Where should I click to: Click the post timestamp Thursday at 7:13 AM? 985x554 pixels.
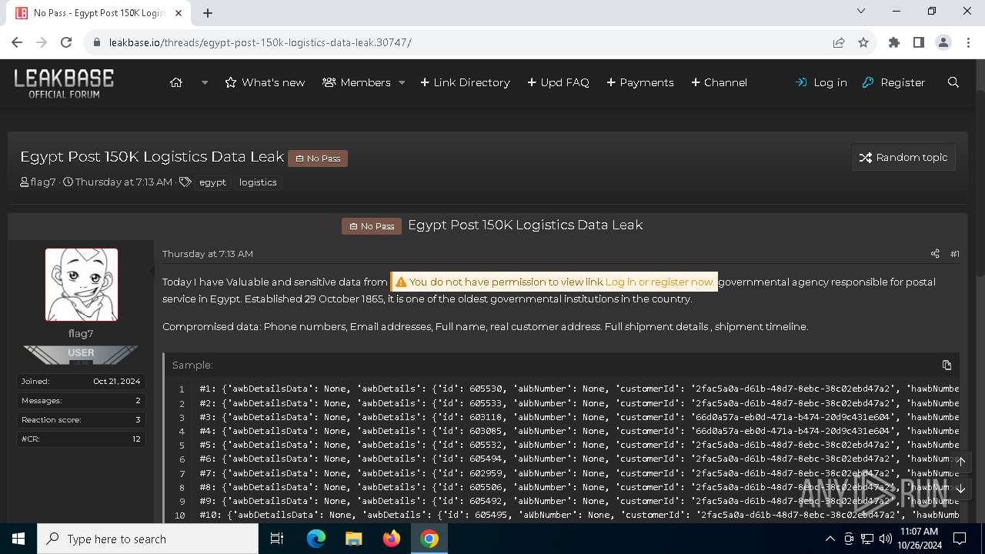coord(208,254)
